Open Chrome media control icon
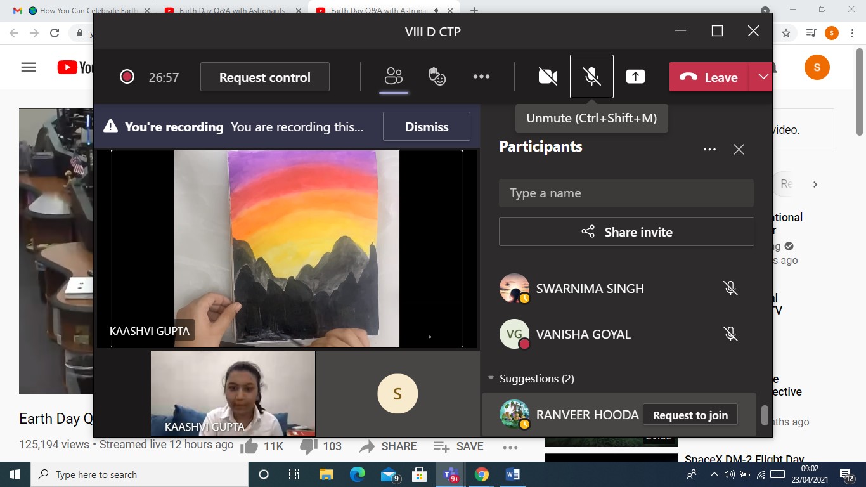866x487 pixels. [x=811, y=33]
